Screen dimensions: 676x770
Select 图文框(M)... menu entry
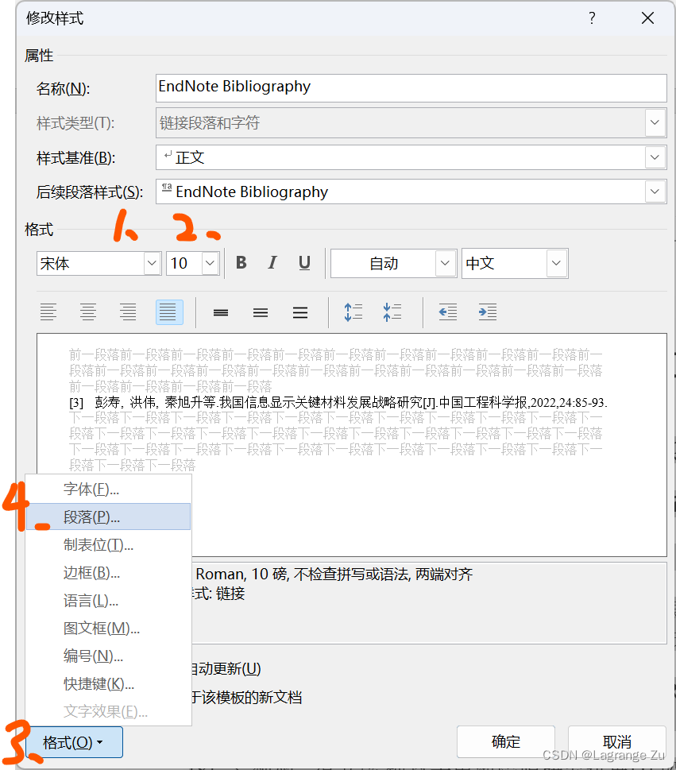(x=108, y=628)
